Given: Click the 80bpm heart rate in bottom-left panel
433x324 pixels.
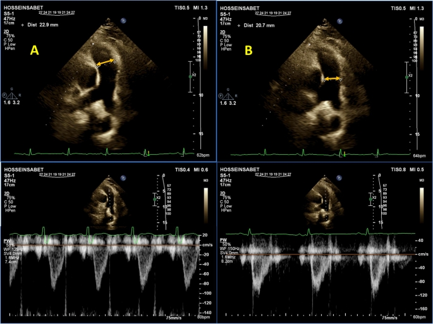Looking at the screenshot, I should tap(204, 317).
